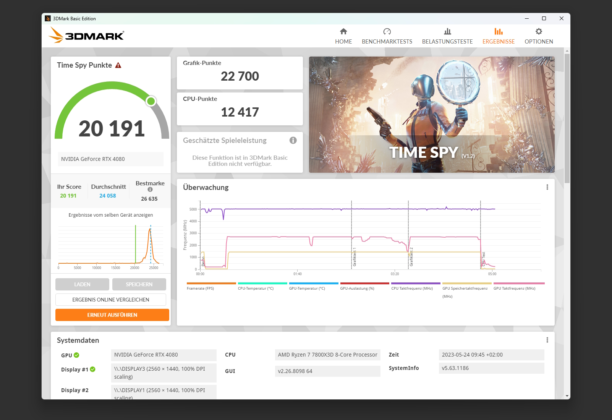Image resolution: width=612 pixels, height=420 pixels.
Task: Minimize the 3DMark window
Action: [x=527, y=18]
